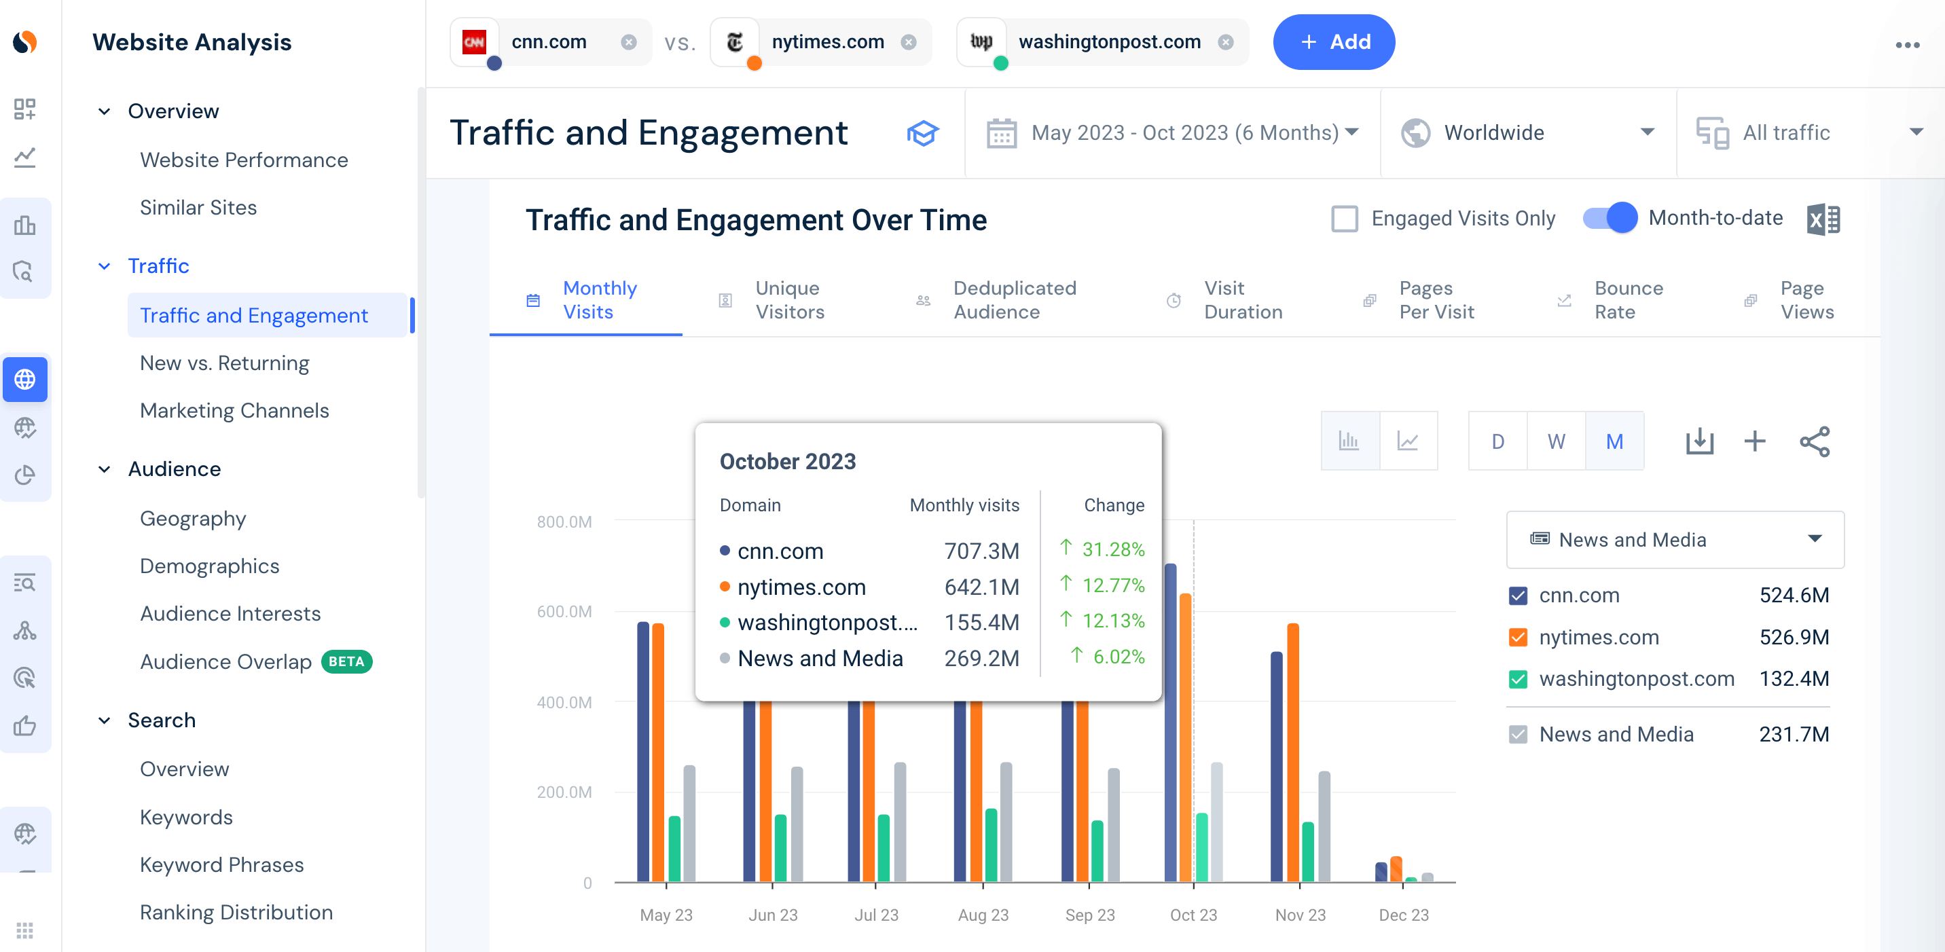
Task: Click the nytimes.com orange color dot
Action: coord(755,63)
